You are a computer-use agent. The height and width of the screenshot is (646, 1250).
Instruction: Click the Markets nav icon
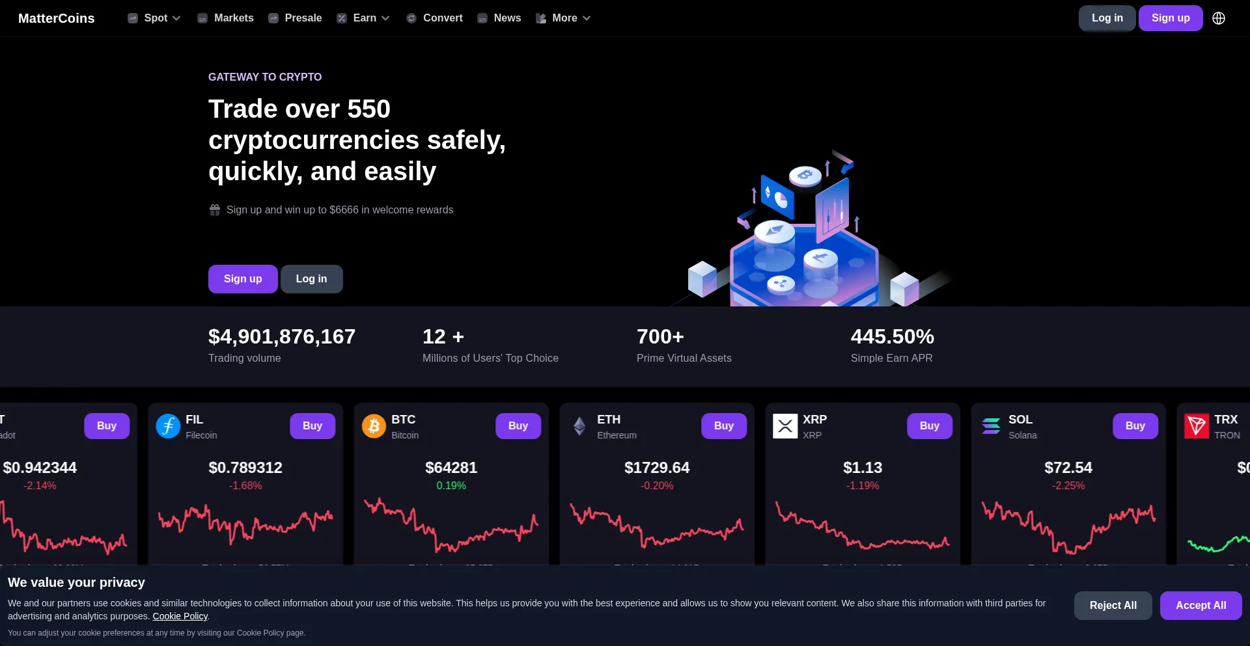(x=202, y=18)
